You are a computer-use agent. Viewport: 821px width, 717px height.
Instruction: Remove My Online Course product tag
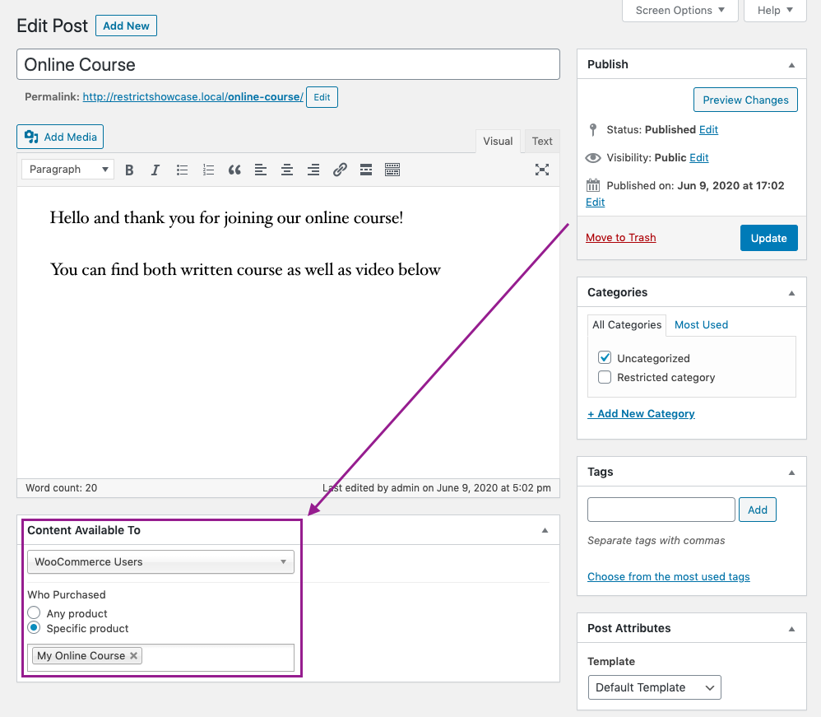tap(133, 656)
